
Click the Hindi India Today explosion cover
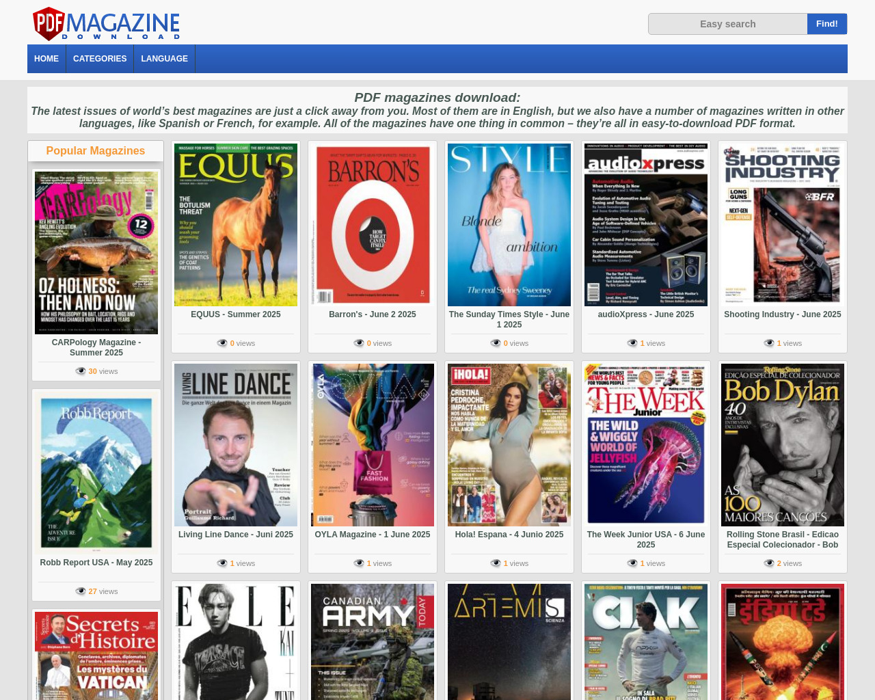[x=783, y=642]
